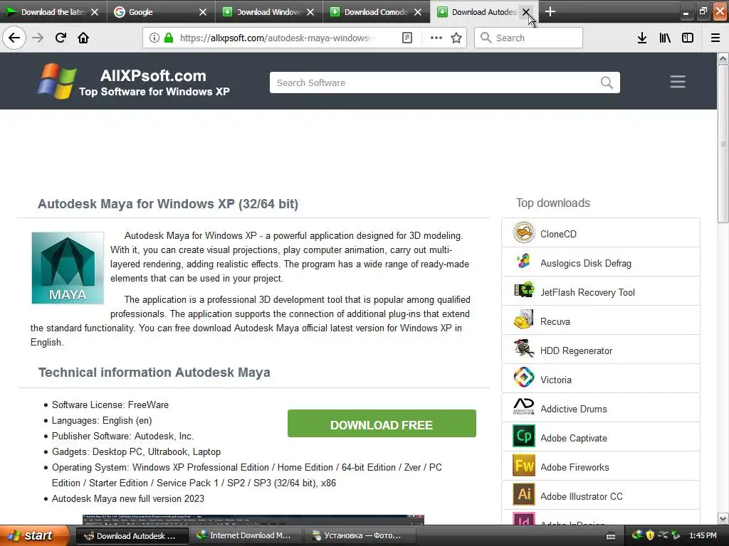The height and width of the screenshot is (546, 729).
Task: Close the Google tab
Action: [x=203, y=12]
